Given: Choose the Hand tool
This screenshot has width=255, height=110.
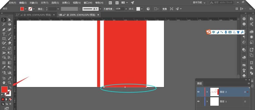Looking at the screenshot, I should [4, 83].
